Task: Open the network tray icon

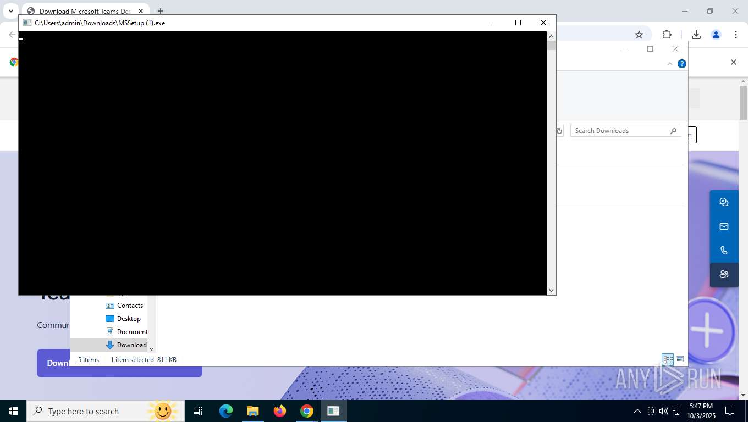Action: pyautogui.click(x=677, y=411)
